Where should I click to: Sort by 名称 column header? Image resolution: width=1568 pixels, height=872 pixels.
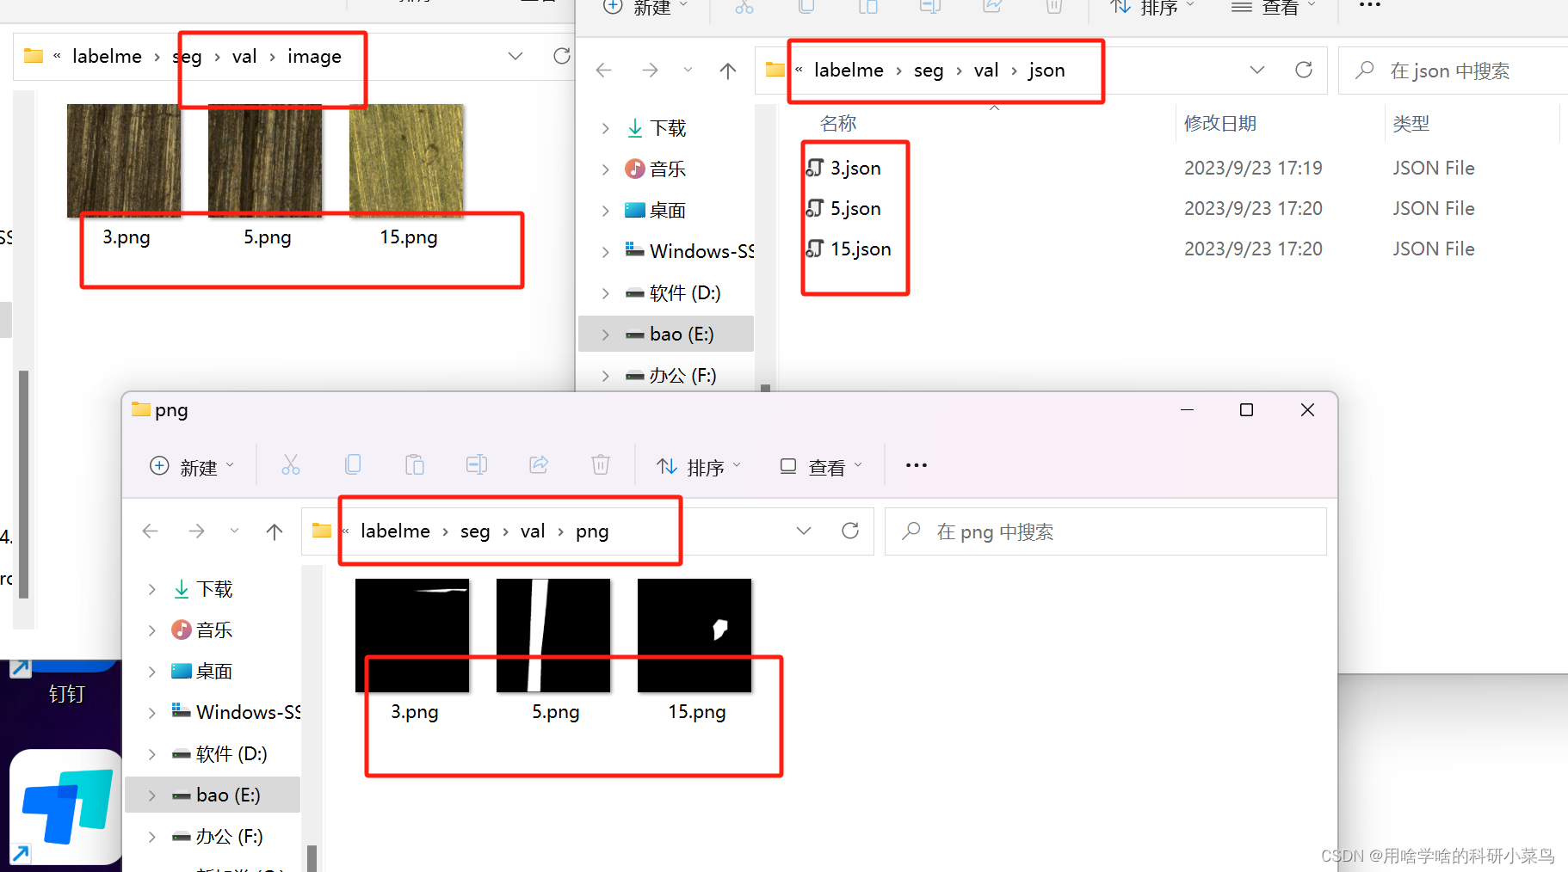coord(838,124)
